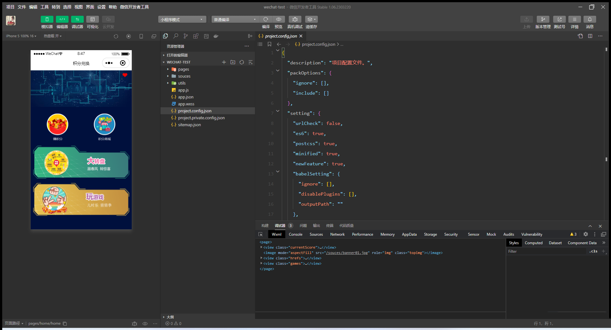The image size is (611, 330).
Task: Open the search icon in sidebar
Action: point(176,36)
